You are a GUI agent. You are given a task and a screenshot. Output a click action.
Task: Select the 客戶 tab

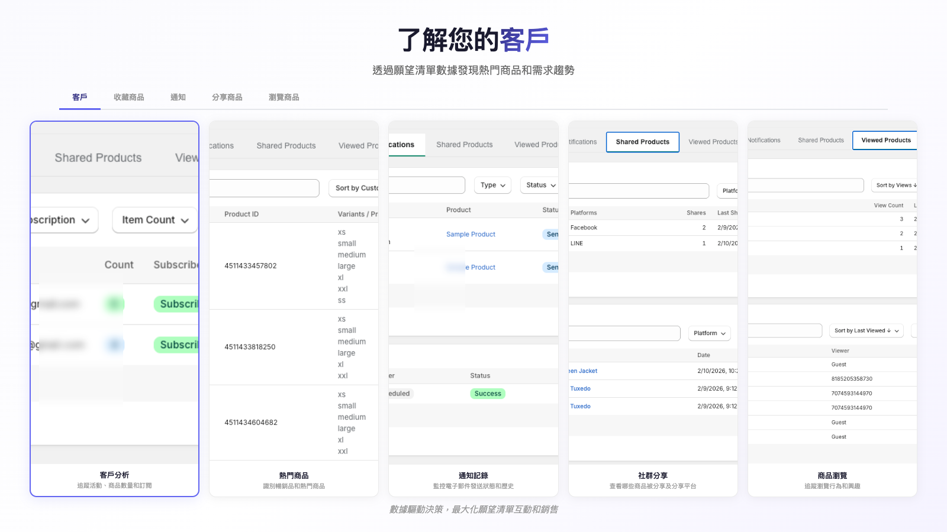tap(80, 98)
